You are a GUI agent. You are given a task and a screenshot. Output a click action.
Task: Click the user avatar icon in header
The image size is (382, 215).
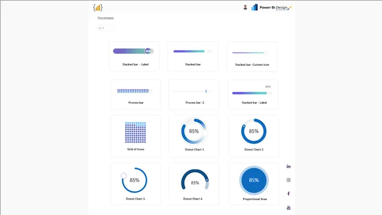(x=245, y=7)
